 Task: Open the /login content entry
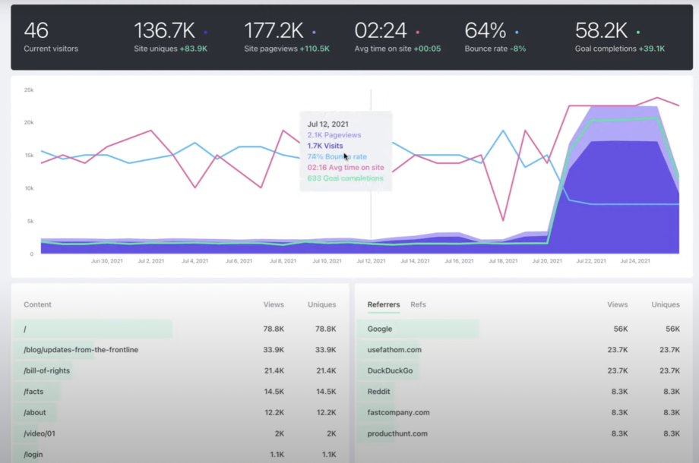pos(33,454)
